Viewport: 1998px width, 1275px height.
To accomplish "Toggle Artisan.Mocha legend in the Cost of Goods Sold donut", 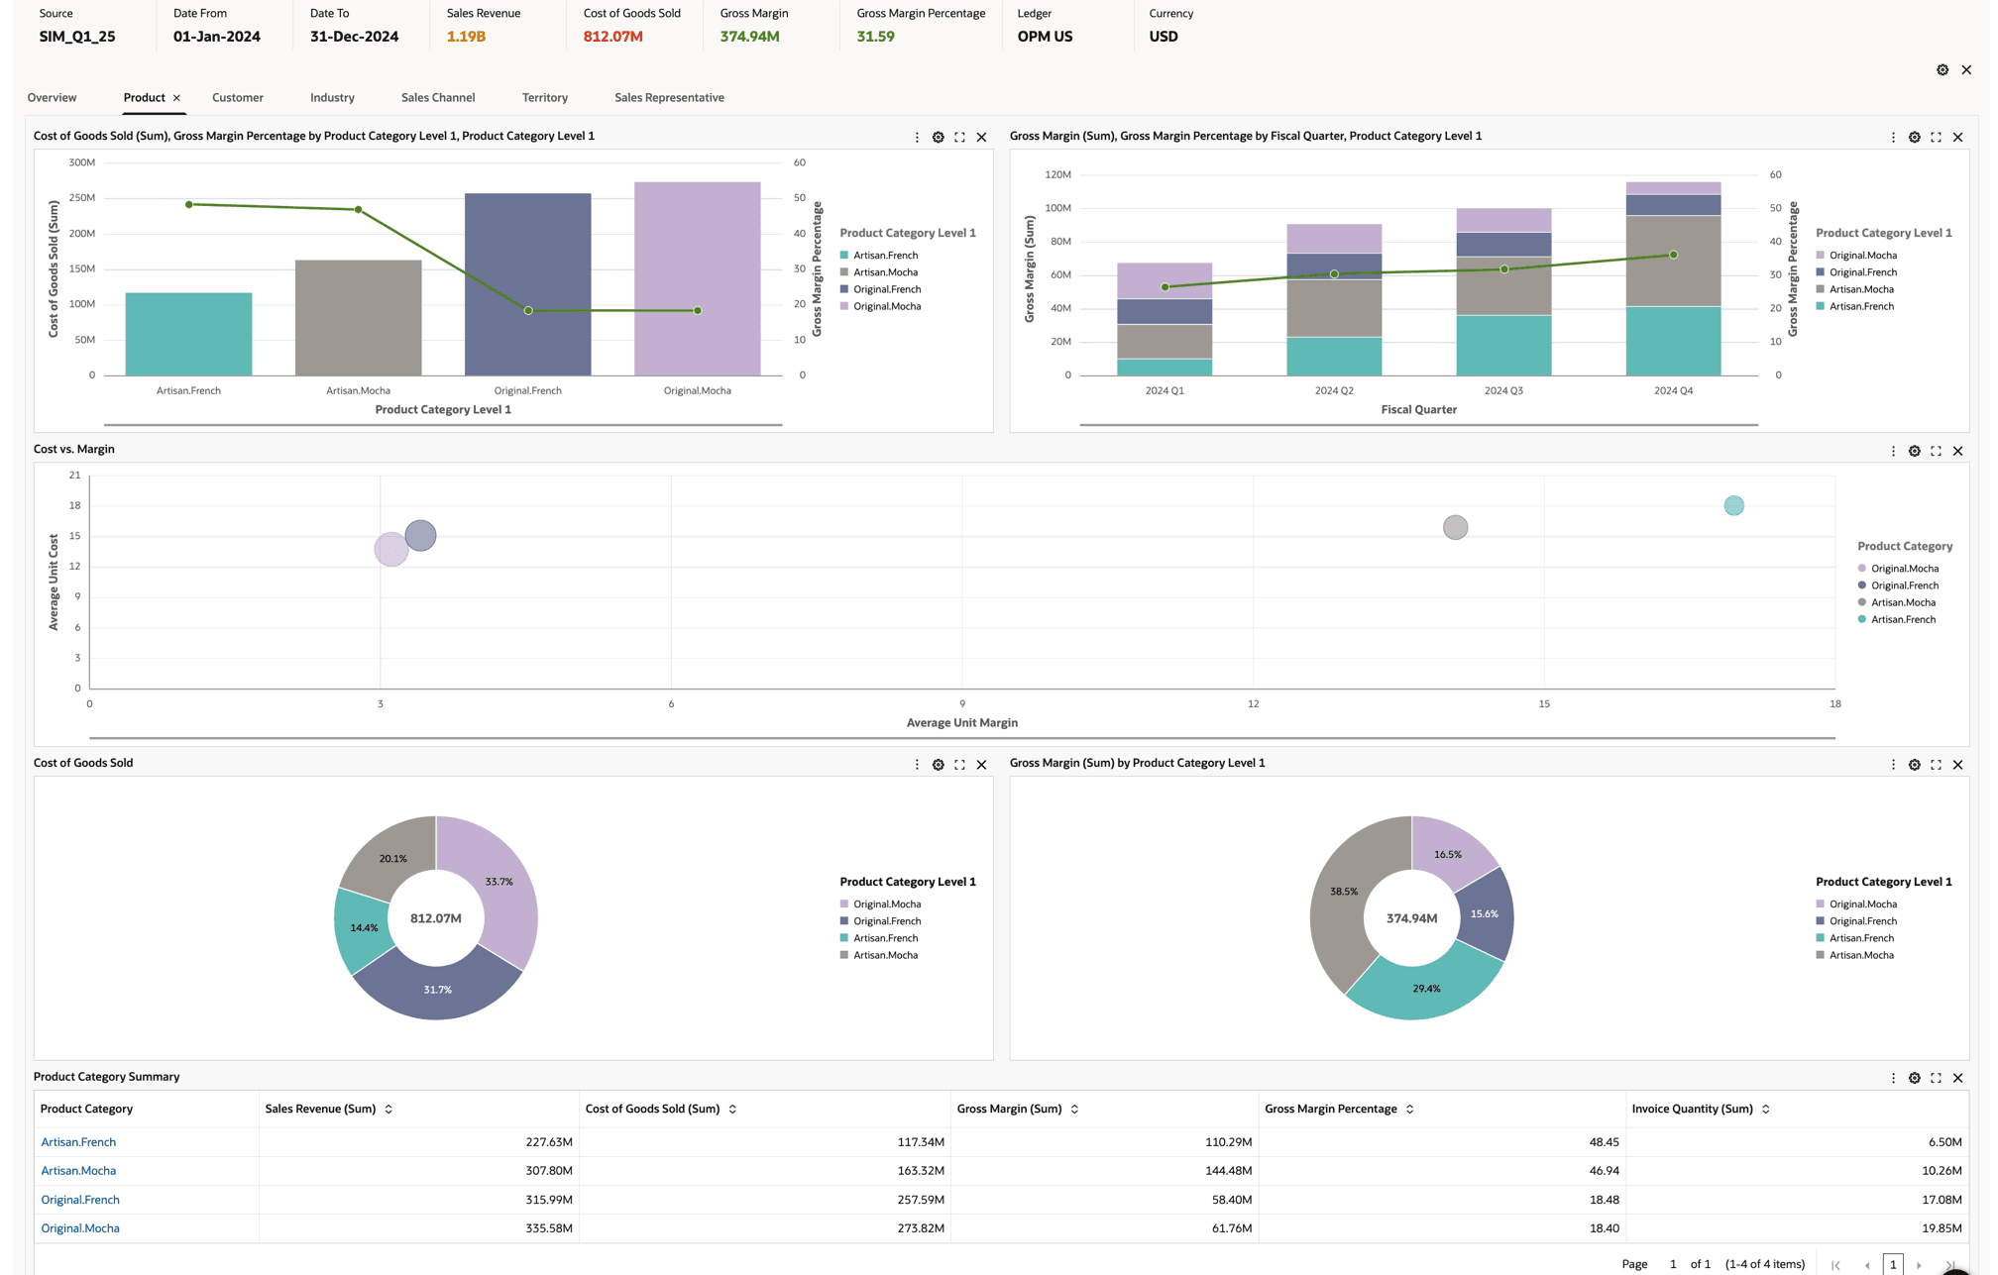I will pos(878,955).
